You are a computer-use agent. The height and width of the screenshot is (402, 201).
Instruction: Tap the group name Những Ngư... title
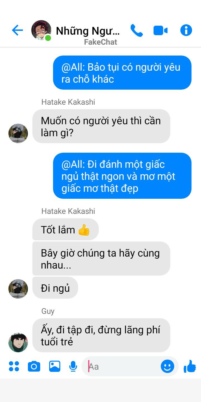click(88, 31)
